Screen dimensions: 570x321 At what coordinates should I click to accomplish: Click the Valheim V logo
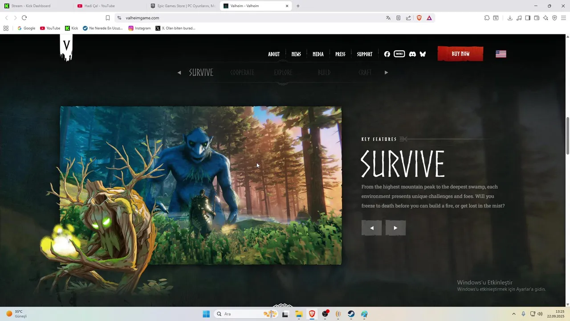click(66, 47)
